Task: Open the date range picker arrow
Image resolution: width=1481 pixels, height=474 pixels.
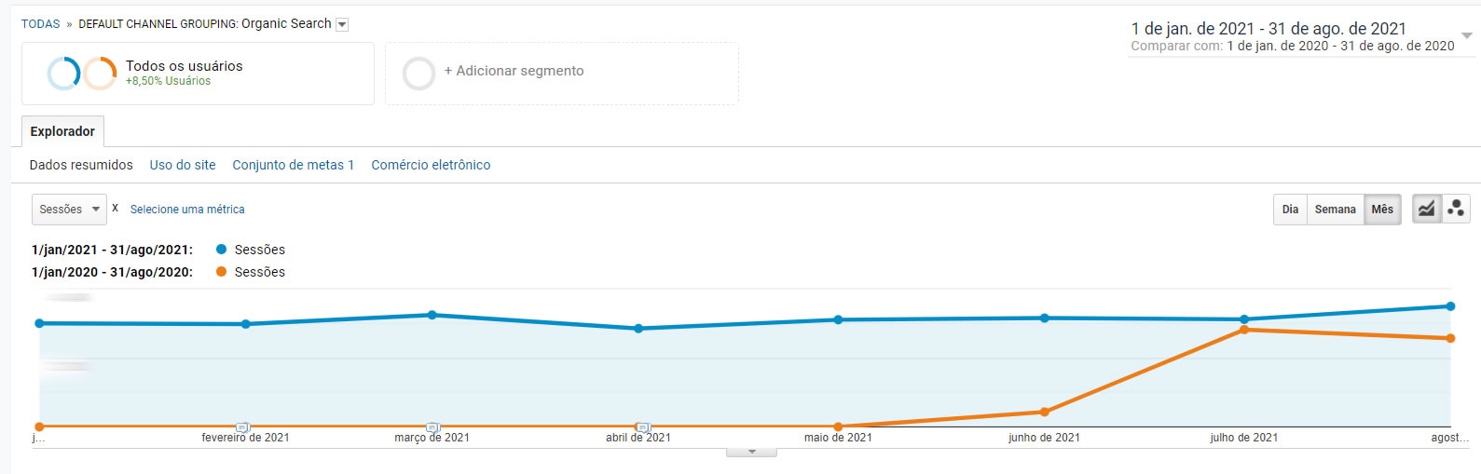Action: coord(1466,36)
